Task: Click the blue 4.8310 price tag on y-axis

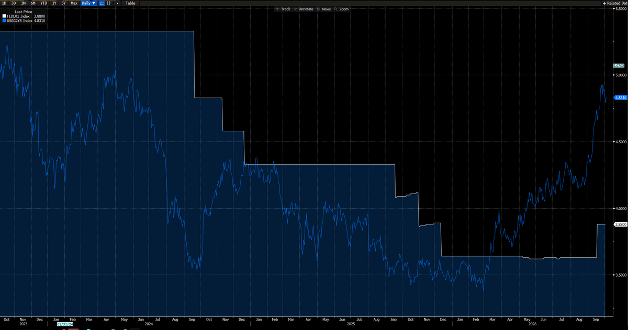Action: 620,98
